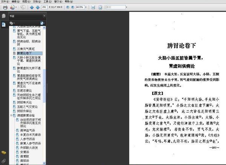This screenshot has width=226, height=165.
Task: Click the zoom in plus button
Action: (73, 7)
